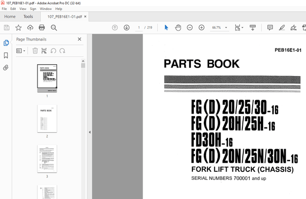The height and width of the screenshot is (199, 306).
Task: Activate the Selection arrow tool
Action: click(x=166, y=28)
